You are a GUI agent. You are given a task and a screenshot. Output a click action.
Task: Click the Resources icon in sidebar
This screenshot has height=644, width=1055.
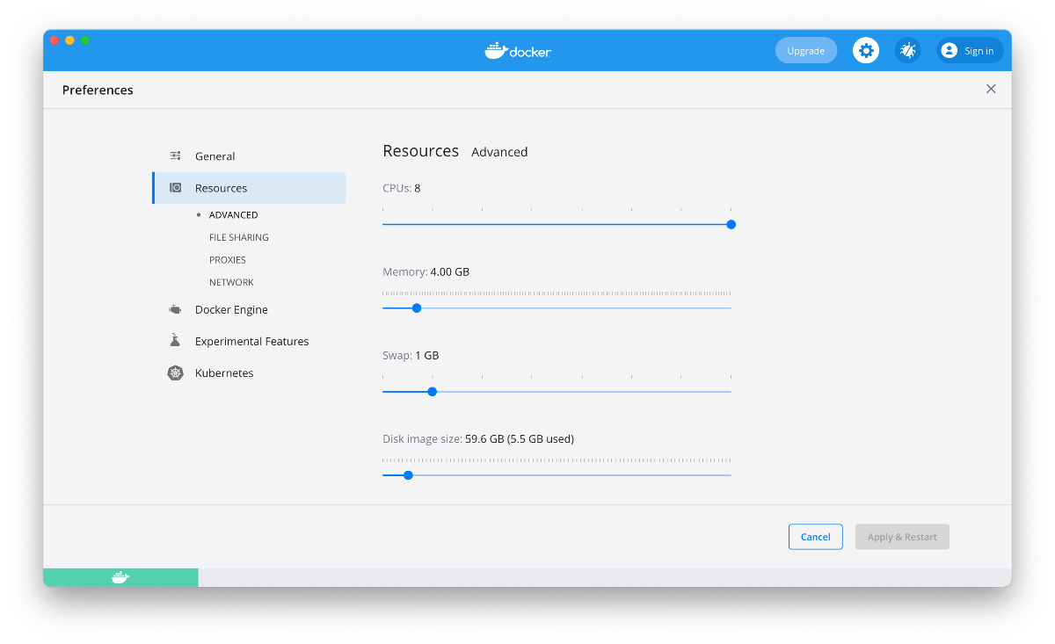[176, 188]
